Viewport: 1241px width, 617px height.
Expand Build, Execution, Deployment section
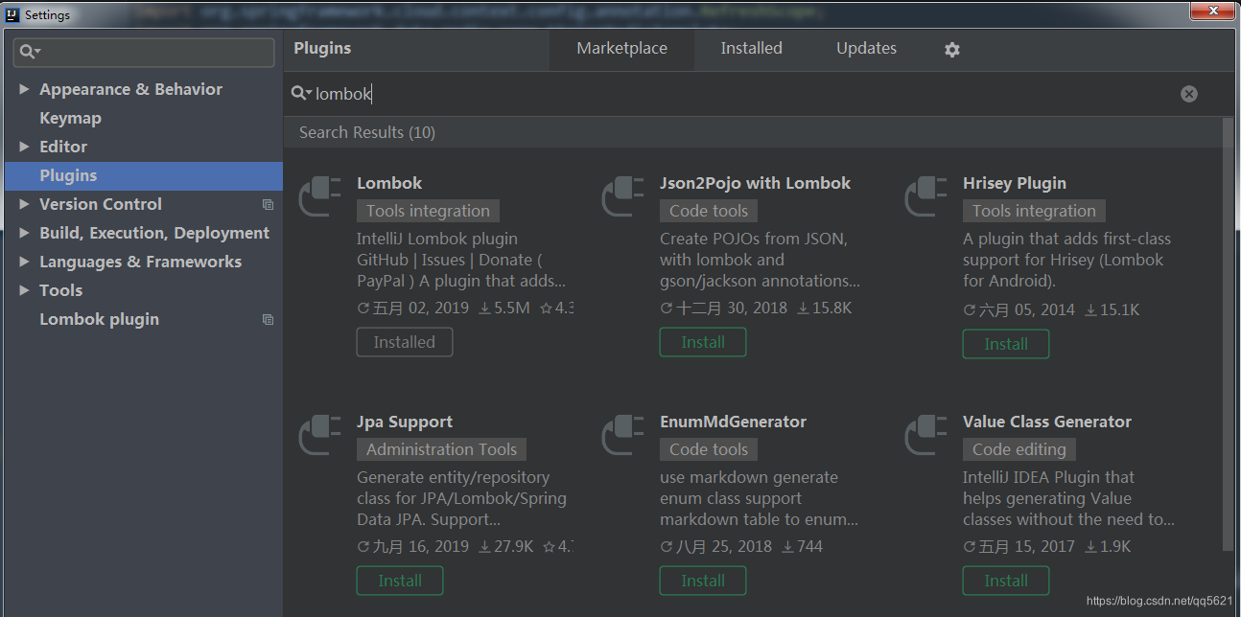point(24,234)
